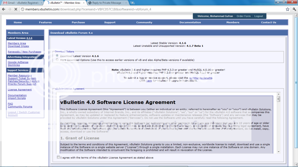This screenshot has width=298, height=167.
Task: Click the Logout link in header
Action: (258, 16)
